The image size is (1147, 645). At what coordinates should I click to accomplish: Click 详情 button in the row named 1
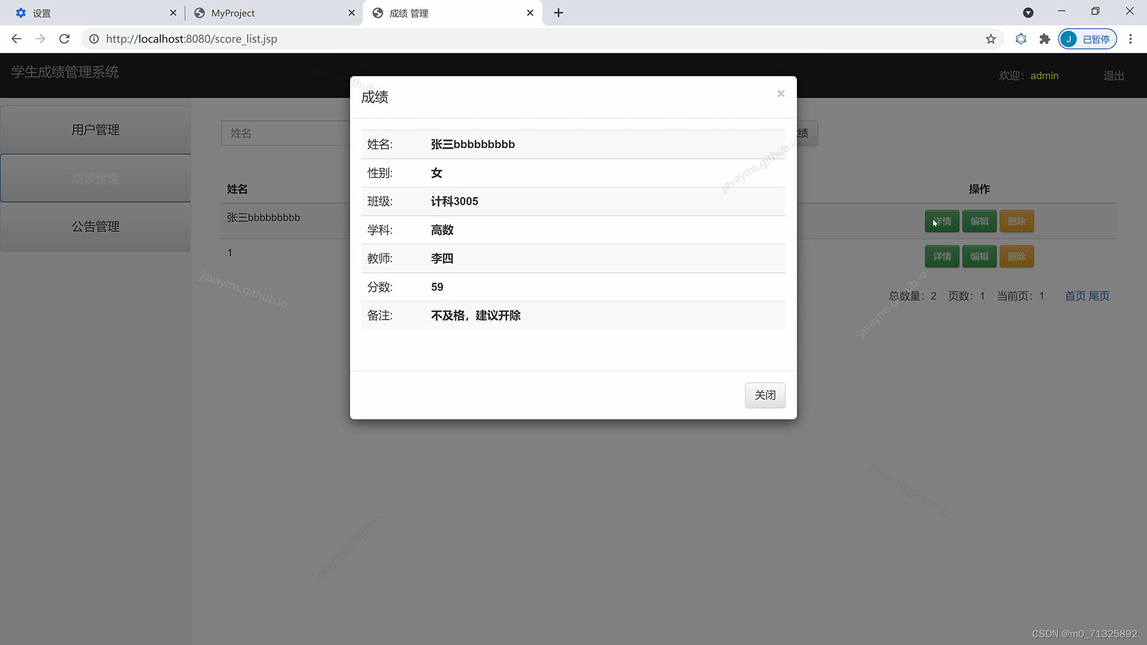pos(942,256)
